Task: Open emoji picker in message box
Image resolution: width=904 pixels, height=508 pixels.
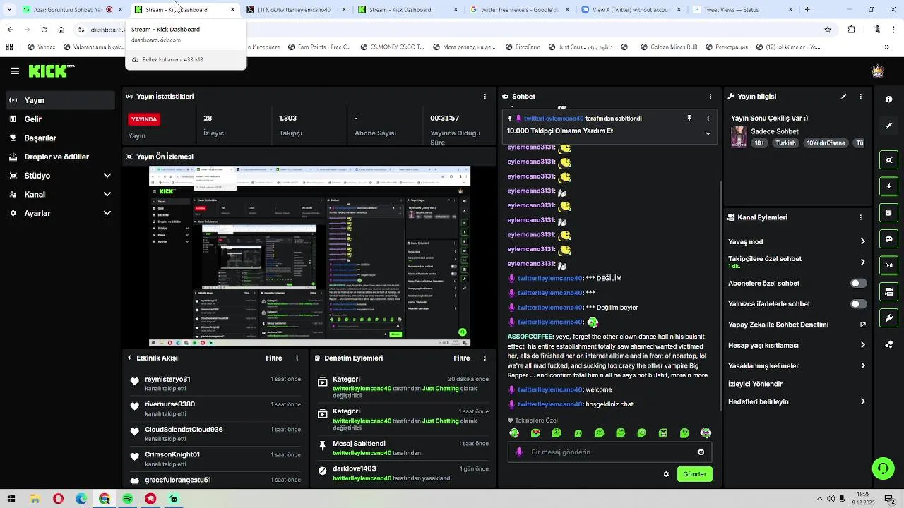Action: tap(701, 452)
